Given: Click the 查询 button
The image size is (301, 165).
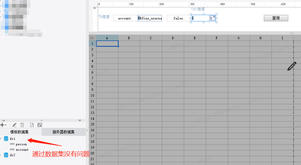Looking at the screenshot, I should click(x=276, y=18).
